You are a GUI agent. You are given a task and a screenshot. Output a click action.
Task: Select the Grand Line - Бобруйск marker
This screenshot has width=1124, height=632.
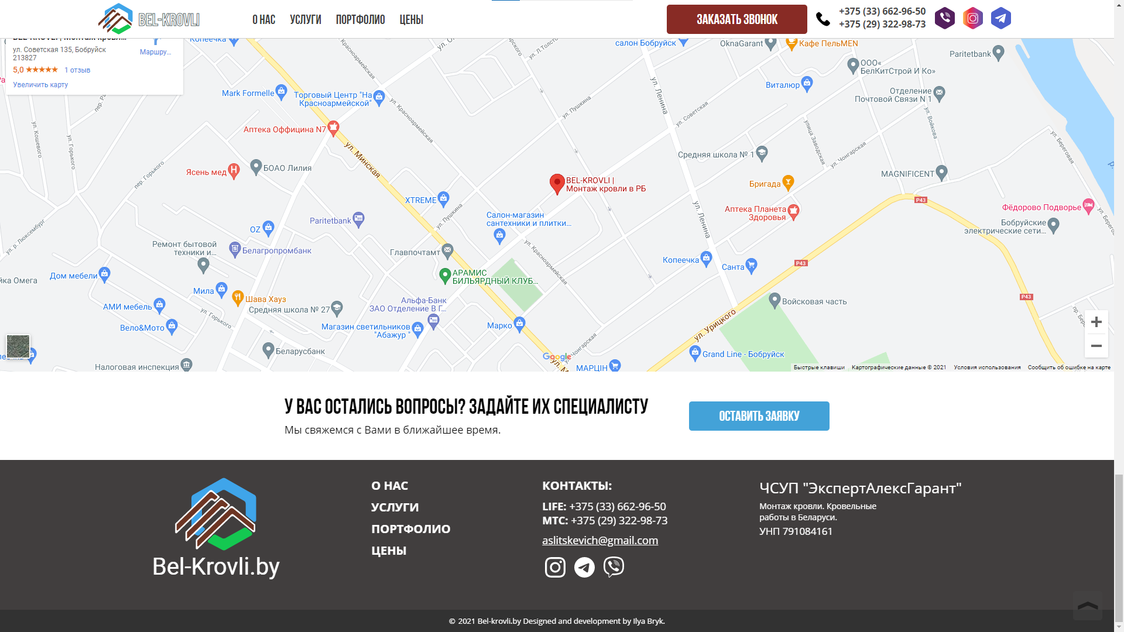pos(695,353)
